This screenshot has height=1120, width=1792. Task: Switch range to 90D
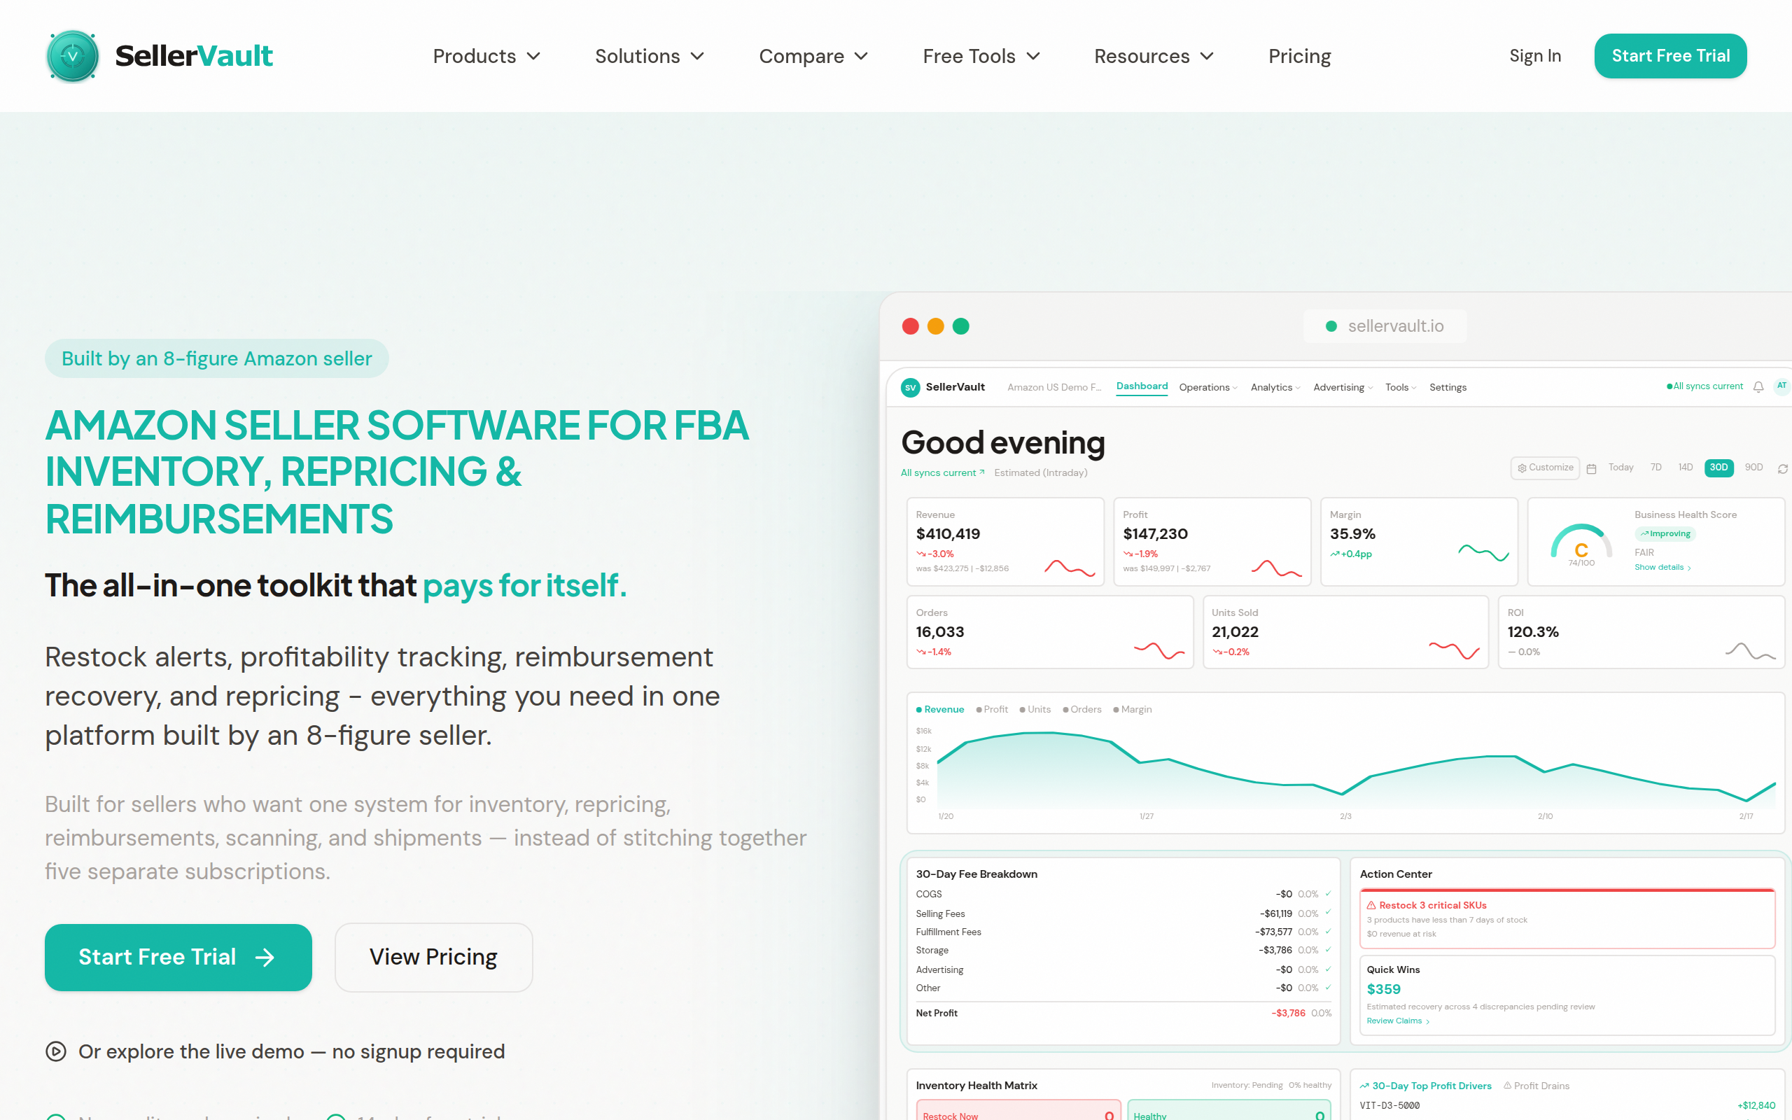1753,468
